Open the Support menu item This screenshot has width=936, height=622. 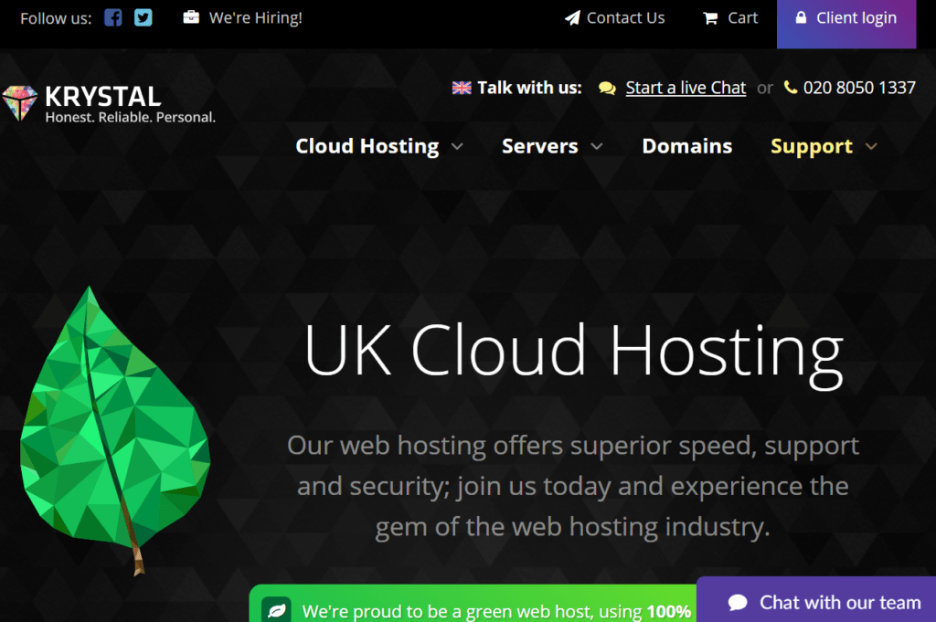[x=811, y=147]
